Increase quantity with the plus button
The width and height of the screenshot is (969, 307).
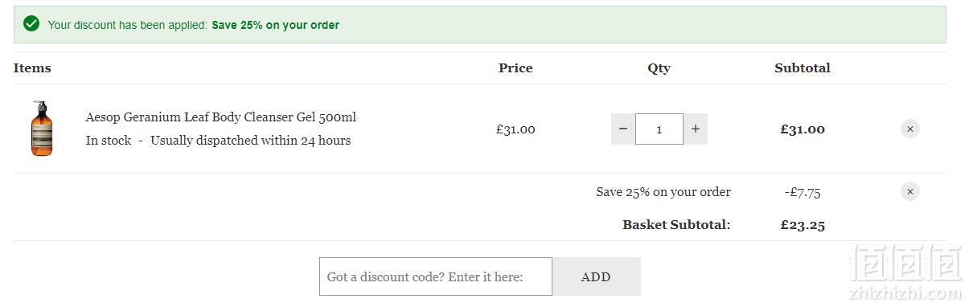pos(696,129)
